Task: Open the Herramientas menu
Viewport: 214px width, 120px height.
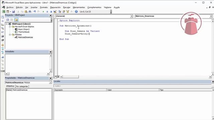Action: (79, 7)
